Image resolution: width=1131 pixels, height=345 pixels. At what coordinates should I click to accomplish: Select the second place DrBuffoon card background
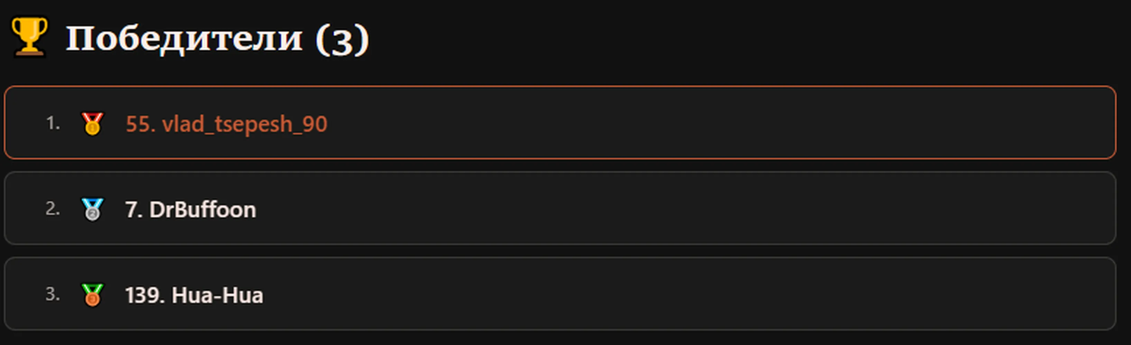pyautogui.click(x=560, y=208)
